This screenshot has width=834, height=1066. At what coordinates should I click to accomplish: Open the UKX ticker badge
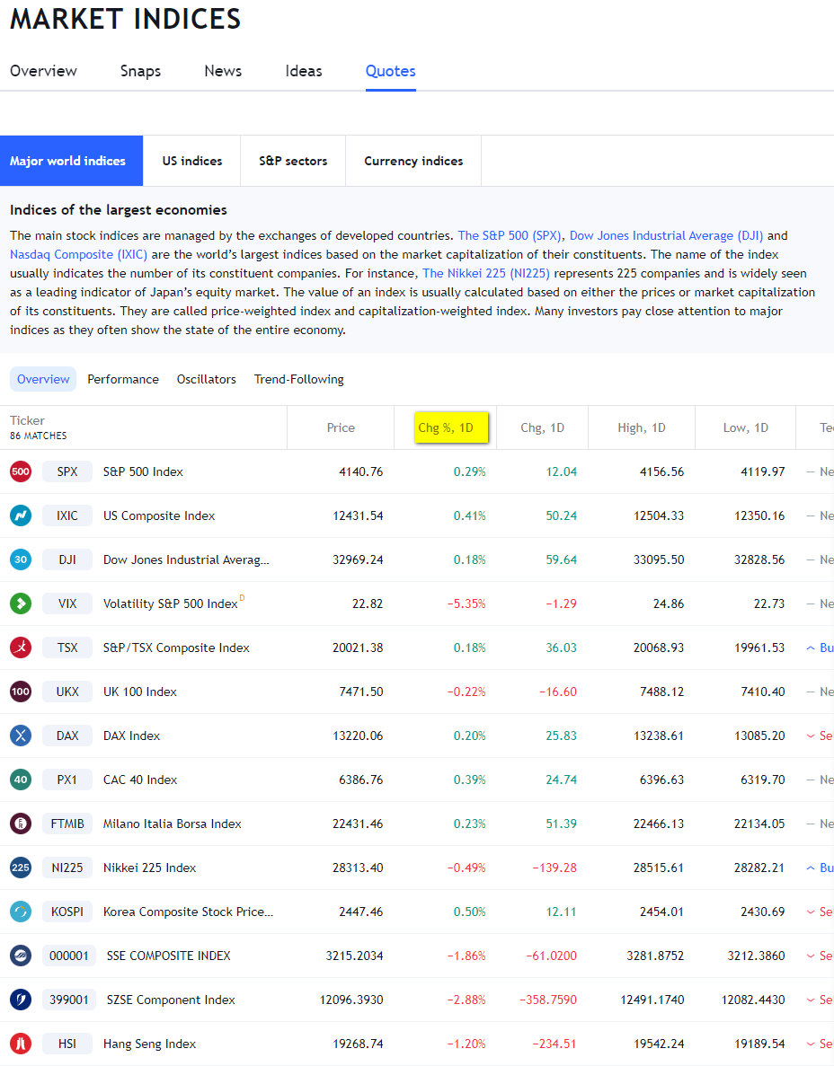(x=67, y=692)
